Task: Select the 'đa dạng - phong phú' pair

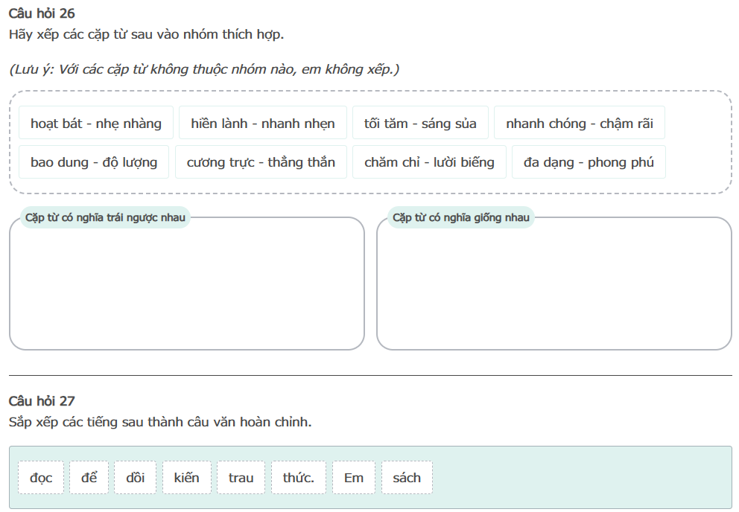Action: click(589, 162)
